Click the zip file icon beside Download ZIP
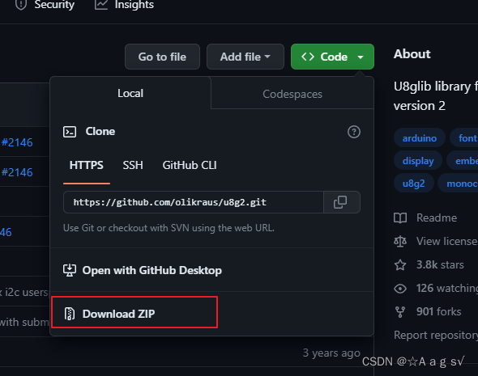Screen dimensions: 478x376 pos(70,314)
